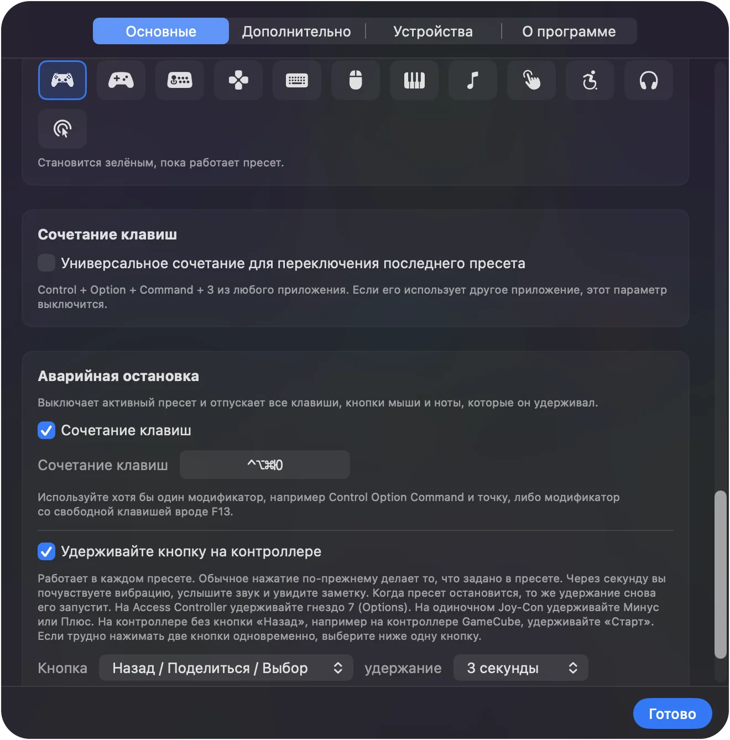
Task: Go to the Устройства tab
Action: (x=433, y=31)
